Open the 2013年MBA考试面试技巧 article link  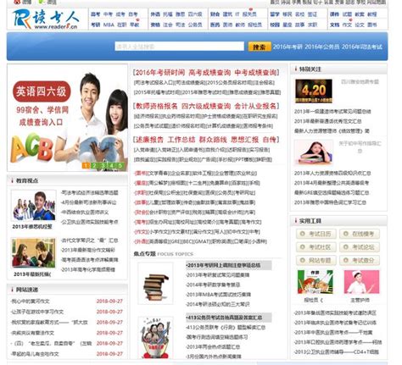[218, 295]
